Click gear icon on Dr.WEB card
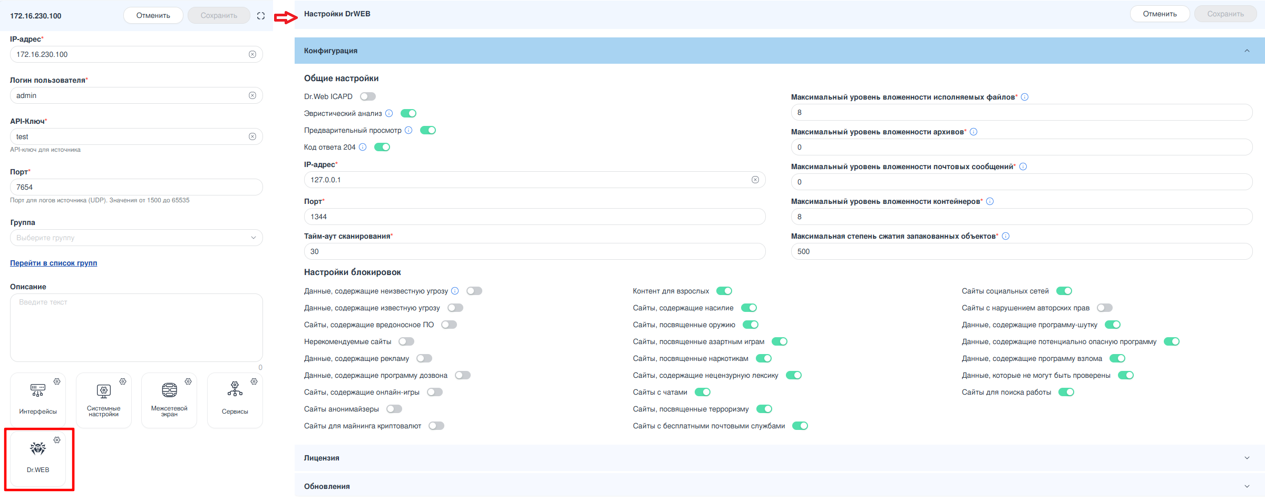Image resolution: width=1265 pixels, height=500 pixels. tap(57, 440)
